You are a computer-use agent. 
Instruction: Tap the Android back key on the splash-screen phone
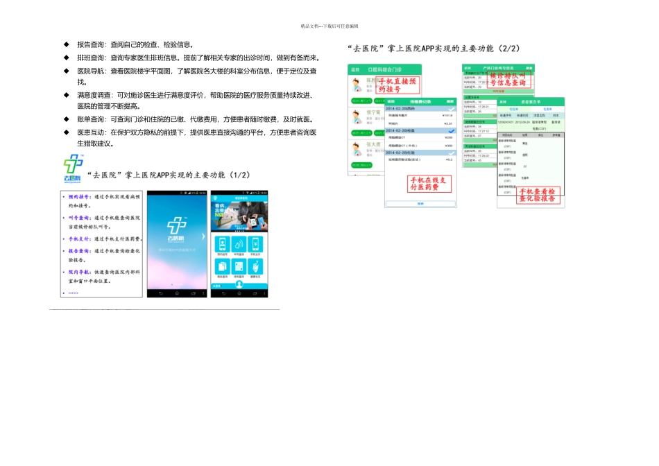[160, 293]
